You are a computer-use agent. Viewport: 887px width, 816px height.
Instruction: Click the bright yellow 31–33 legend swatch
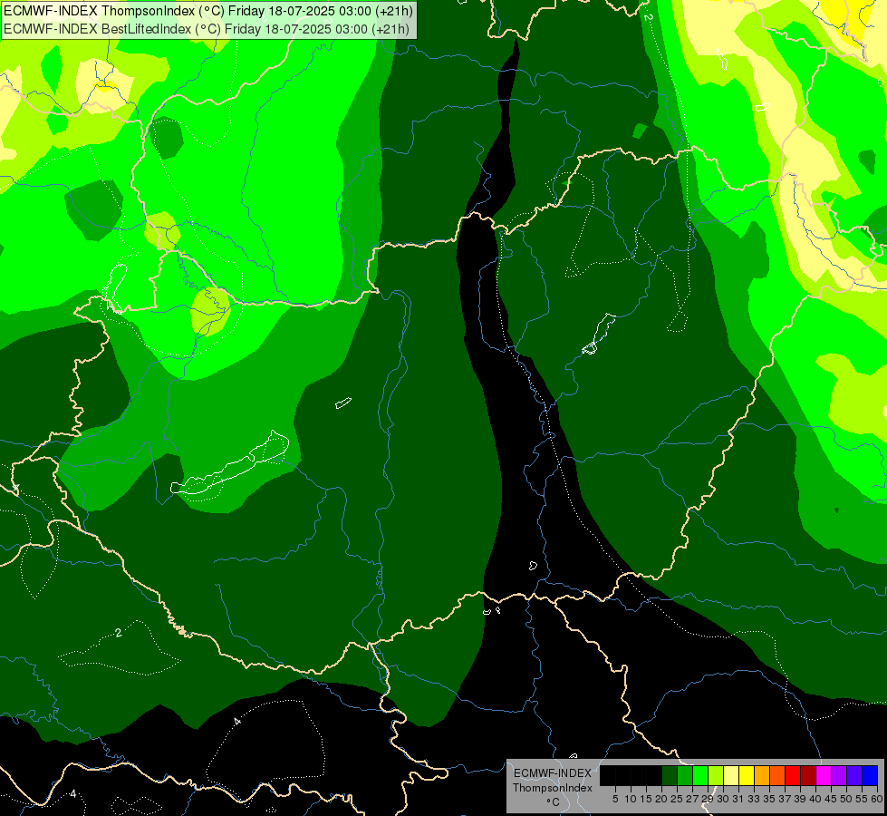click(x=747, y=775)
